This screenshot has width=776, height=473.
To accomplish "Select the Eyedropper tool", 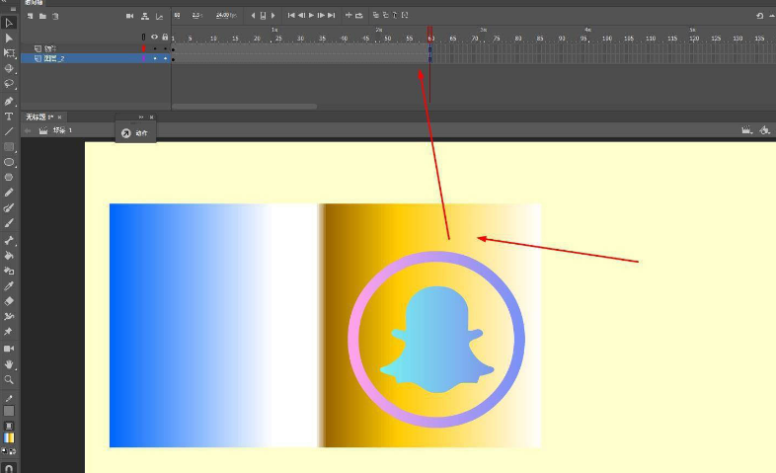I will click(9, 286).
